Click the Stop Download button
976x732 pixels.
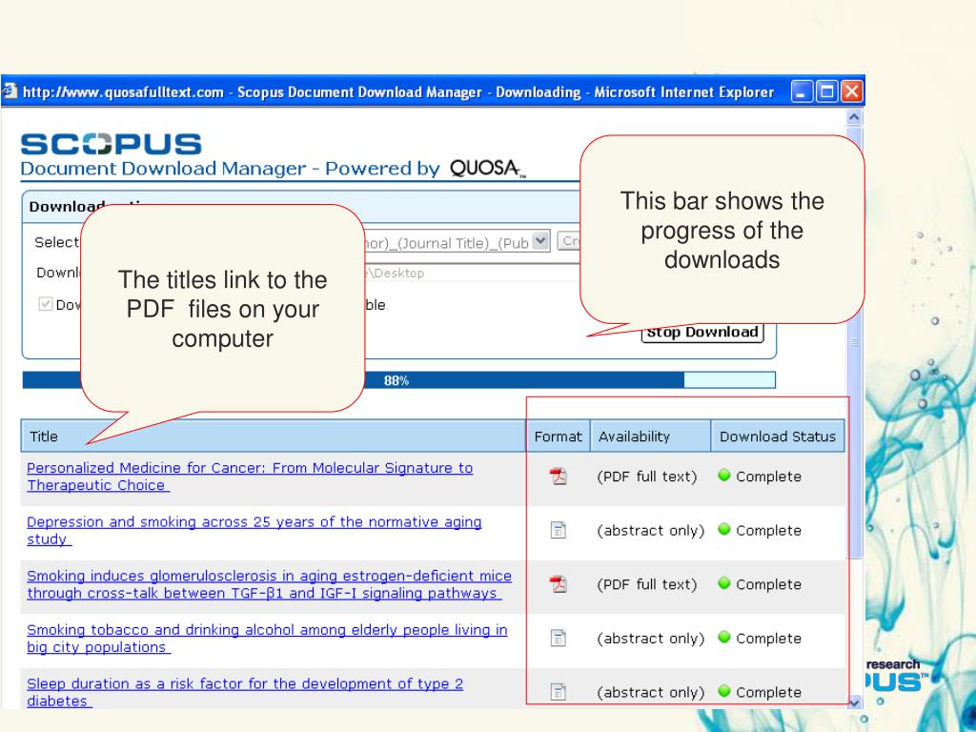[x=702, y=333]
